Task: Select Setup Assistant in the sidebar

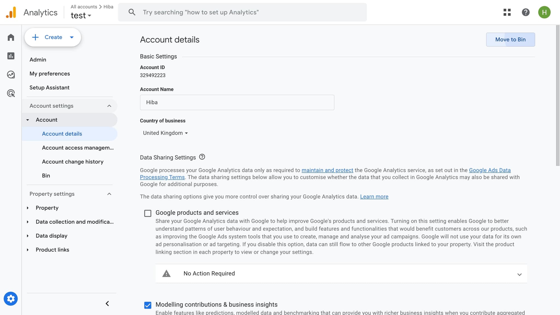Action: point(49,87)
